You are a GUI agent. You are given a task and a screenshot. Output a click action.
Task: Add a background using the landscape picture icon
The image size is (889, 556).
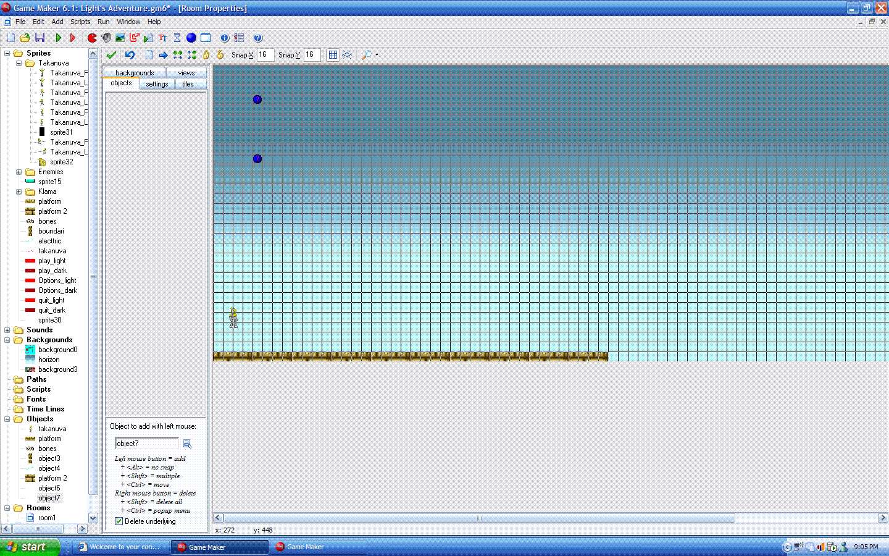click(x=120, y=38)
